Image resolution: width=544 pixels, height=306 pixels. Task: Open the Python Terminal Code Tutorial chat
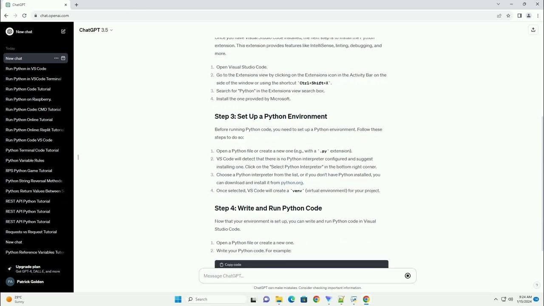coord(36,150)
